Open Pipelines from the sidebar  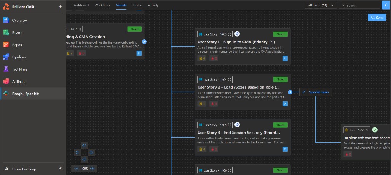[x=33, y=57]
